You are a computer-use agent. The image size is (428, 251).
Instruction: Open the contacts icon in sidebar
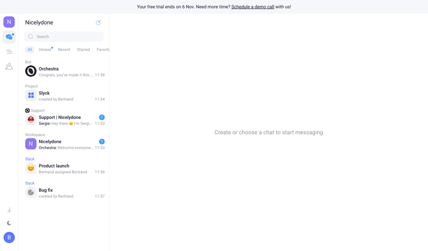9,66
